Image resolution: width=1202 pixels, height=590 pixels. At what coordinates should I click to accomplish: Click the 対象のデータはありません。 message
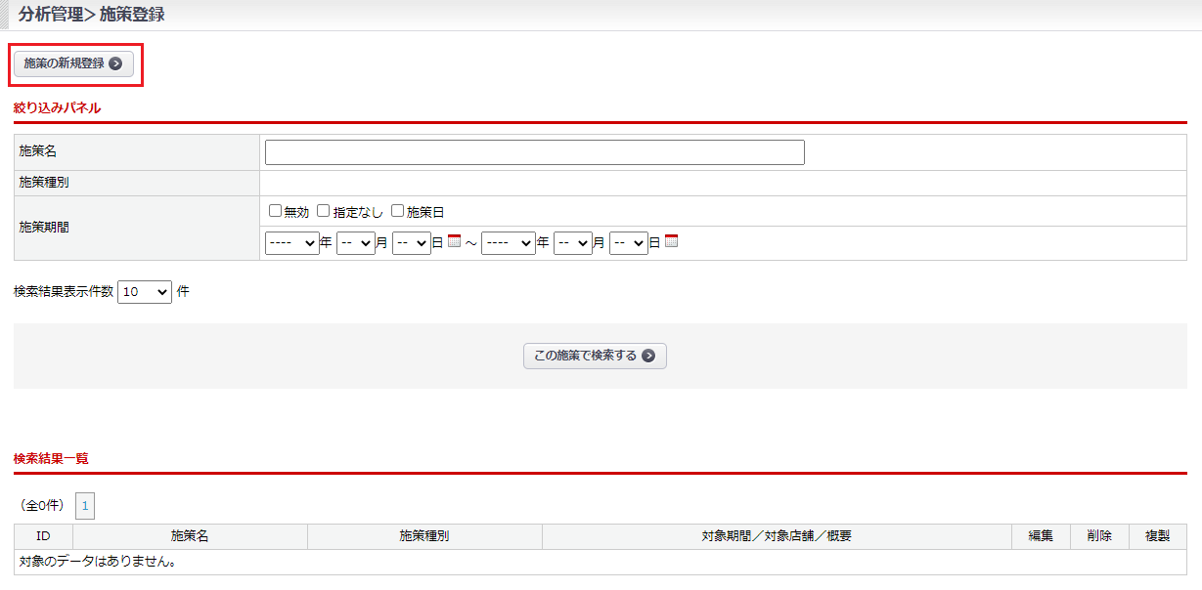click(98, 562)
